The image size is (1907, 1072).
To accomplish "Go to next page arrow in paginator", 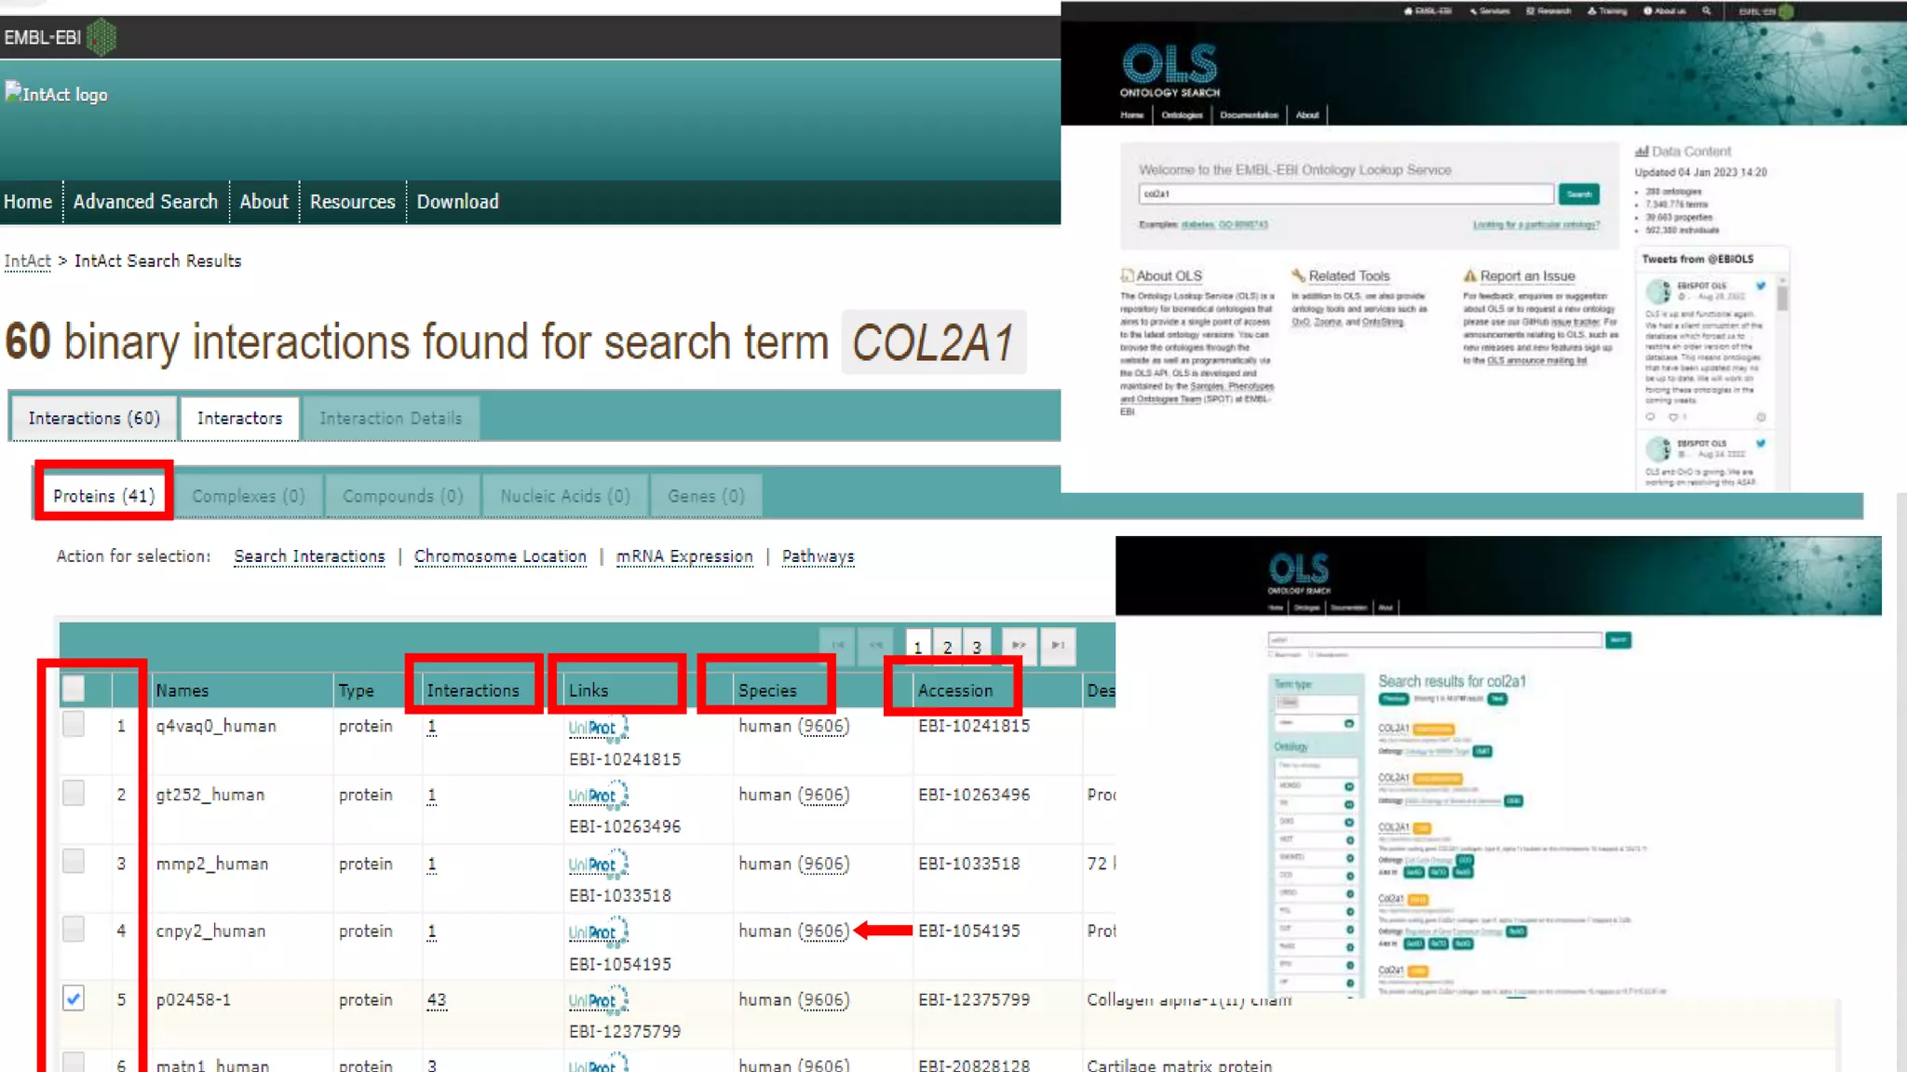I will coord(1019,645).
